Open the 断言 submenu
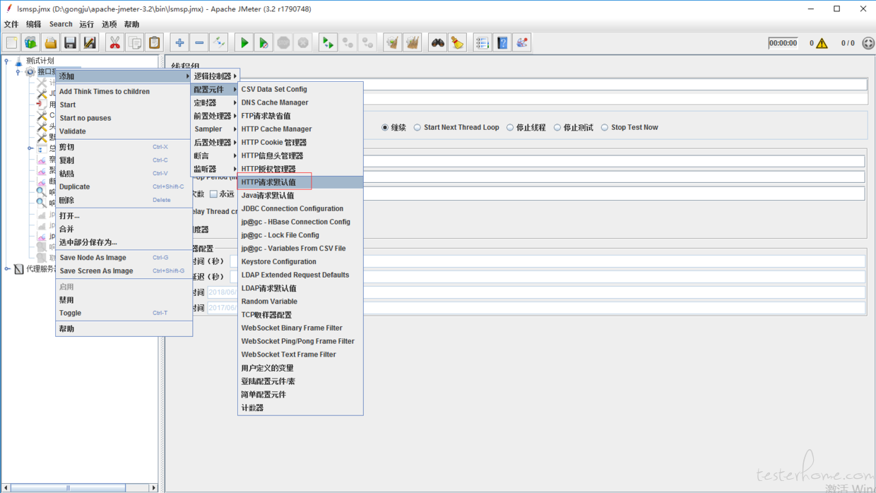Image resolution: width=876 pixels, height=493 pixels. click(x=215, y=156)
